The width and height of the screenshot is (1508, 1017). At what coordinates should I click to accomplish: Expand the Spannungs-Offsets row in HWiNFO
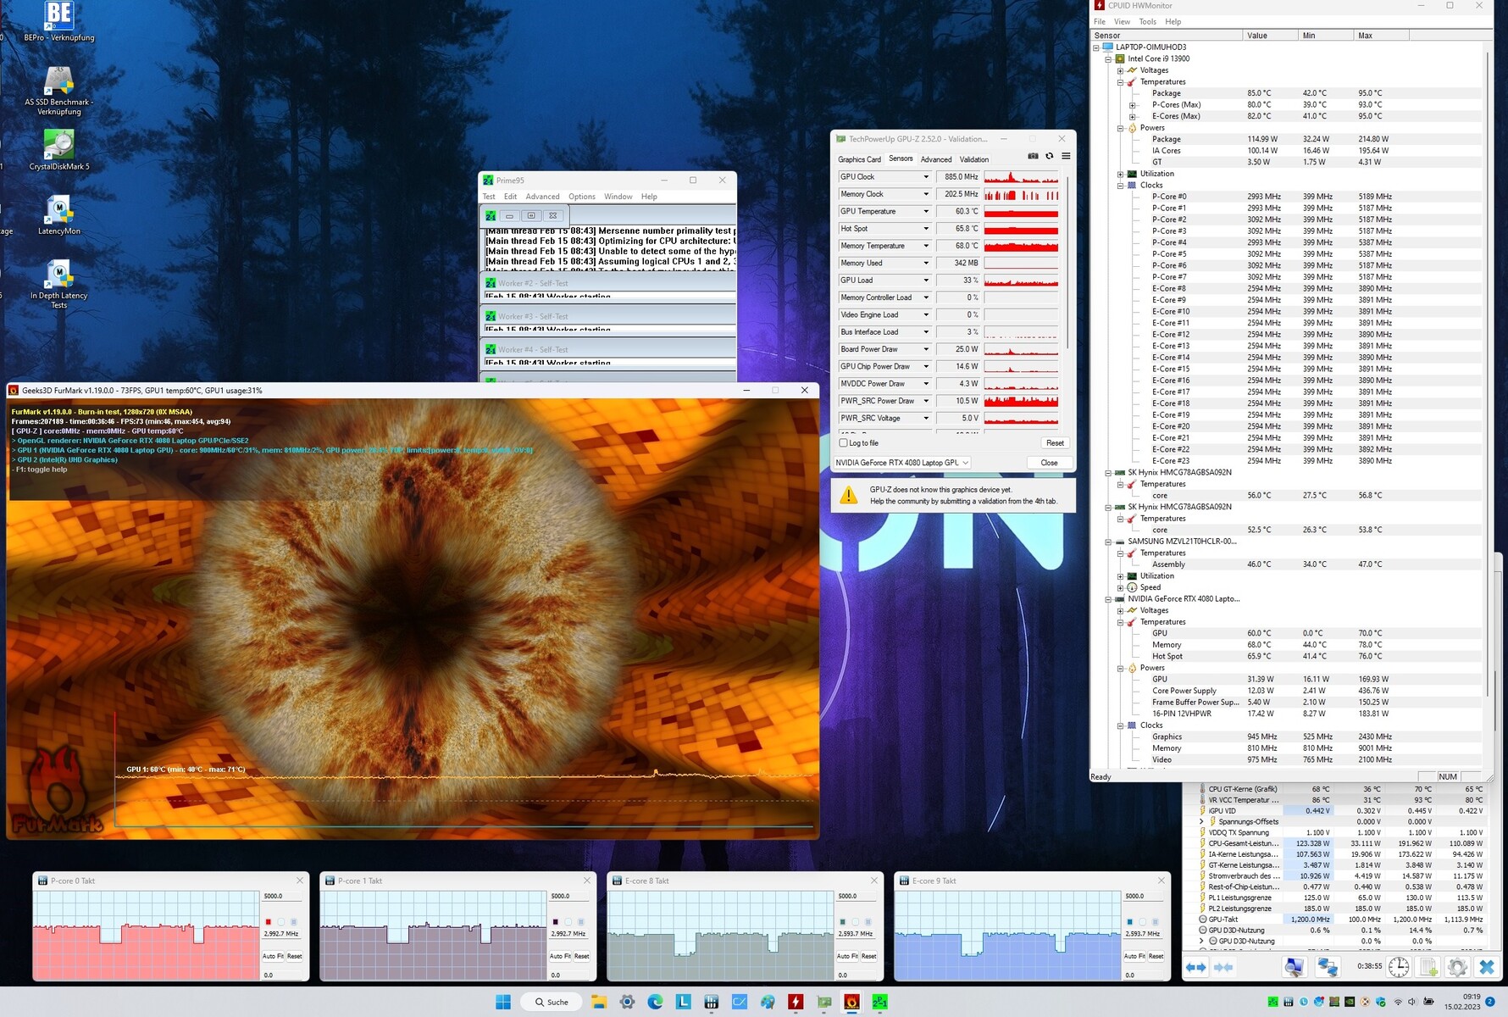1201,821
